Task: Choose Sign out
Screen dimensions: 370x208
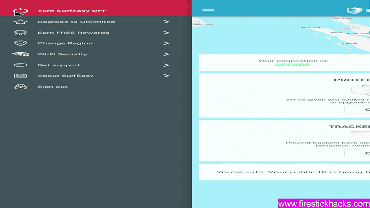Action: 52,87
